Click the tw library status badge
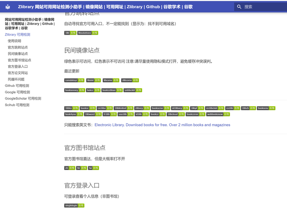Image resolution: width=287 pixels, height=210 pixels. point(93,168)
